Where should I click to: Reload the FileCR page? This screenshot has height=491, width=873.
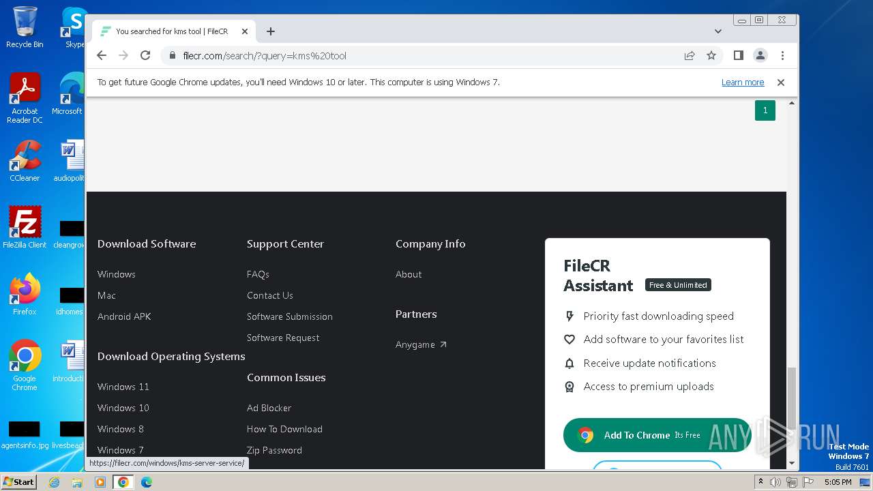point(145,55)
